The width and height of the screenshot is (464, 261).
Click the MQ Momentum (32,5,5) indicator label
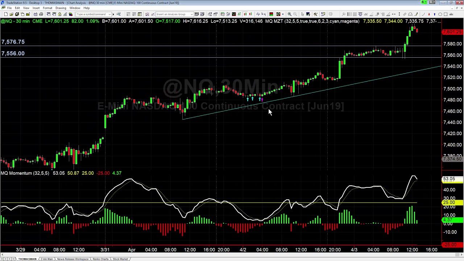(25, 173)
